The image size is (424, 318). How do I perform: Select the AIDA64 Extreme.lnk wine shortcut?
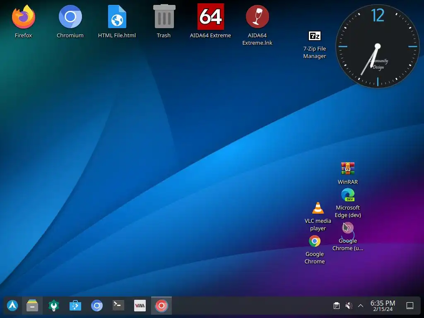(257, 17)
